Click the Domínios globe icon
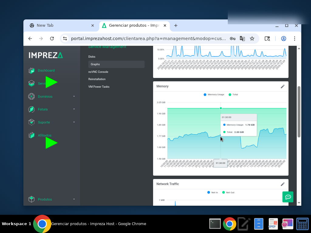Image resolution: width=311 pixels, height=233 pixels. (31, 96)
